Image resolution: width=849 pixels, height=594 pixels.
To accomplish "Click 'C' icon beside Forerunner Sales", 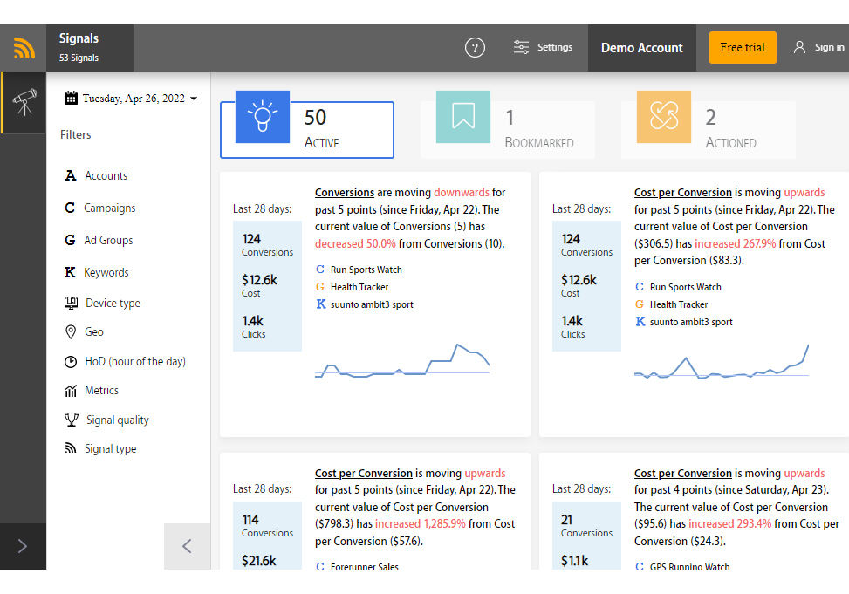I will (x=320, y=566).
